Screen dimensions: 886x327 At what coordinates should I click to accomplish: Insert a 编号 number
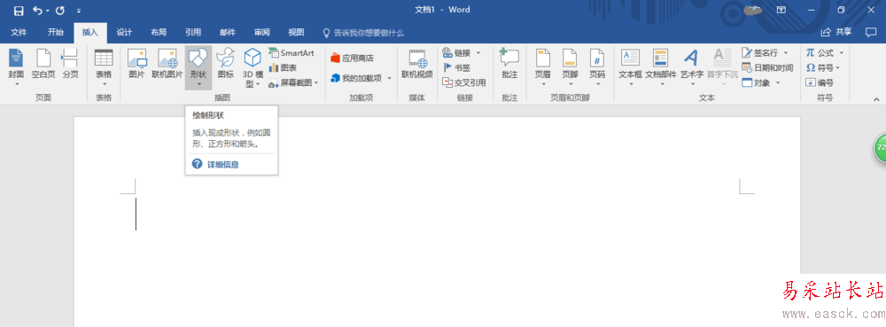(x=820, y=82)
